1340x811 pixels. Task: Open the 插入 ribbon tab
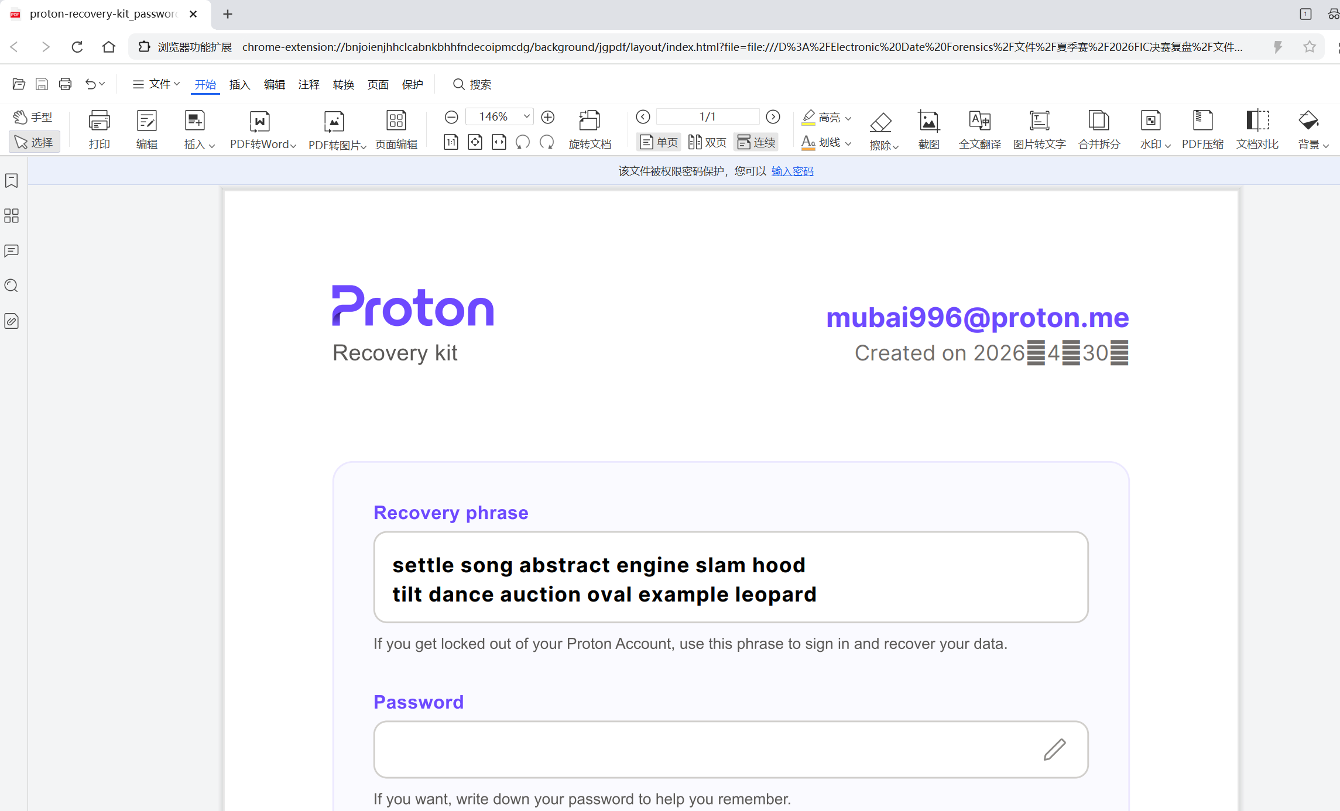pyautogui.click(x=240, y=85)
